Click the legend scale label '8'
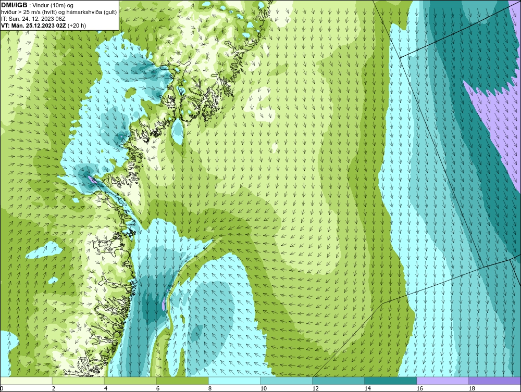521x392 pixels. click(x=210, y=388)
